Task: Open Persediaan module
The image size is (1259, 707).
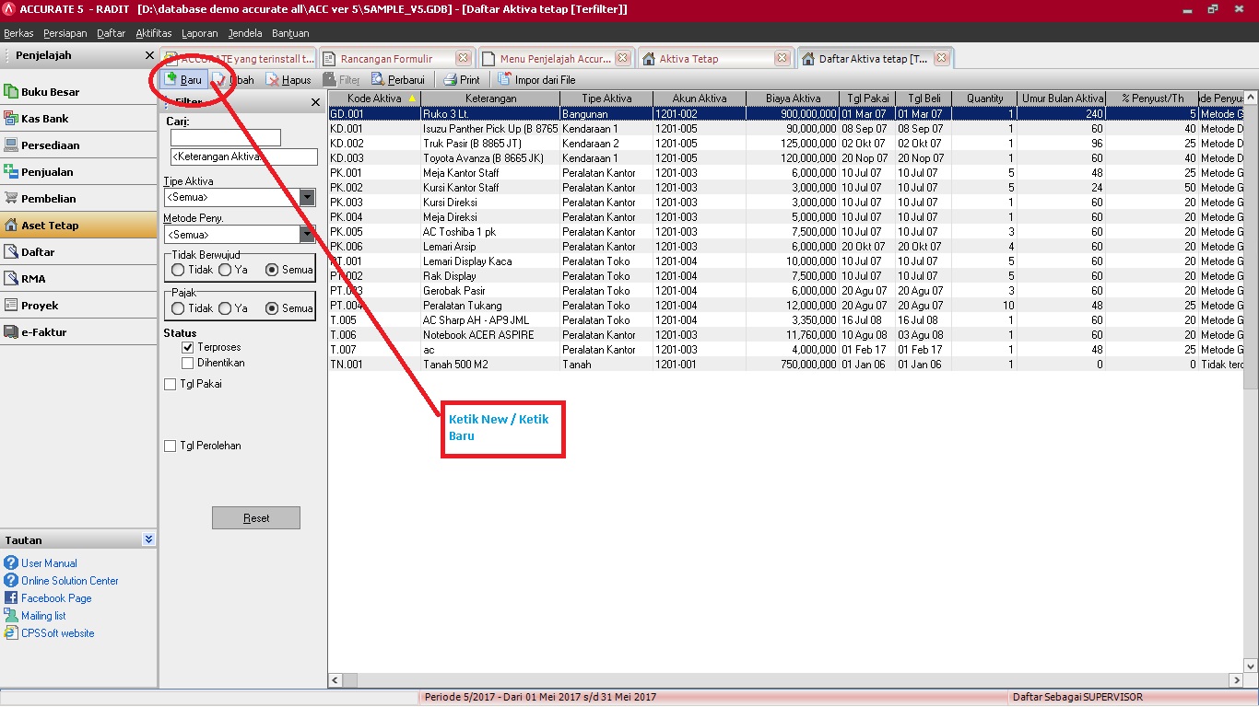Action: pyautogui.click(x=78, y=145)
